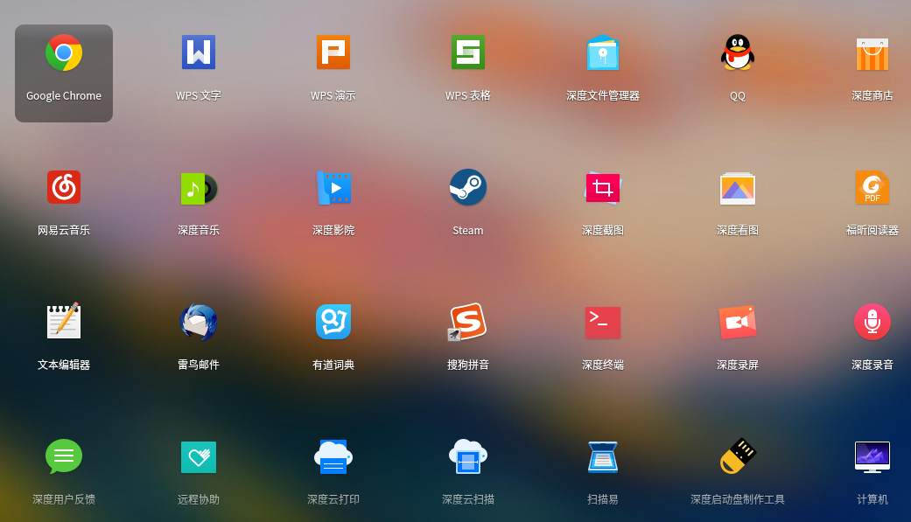Open the 扫描易 scanner app
911x522 pixels.
click(603, 457)
